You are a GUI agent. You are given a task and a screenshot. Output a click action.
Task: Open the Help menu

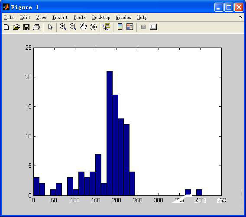point(142,18)
